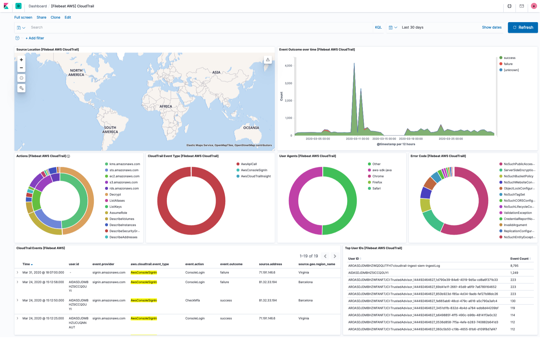Open the Dashboard breadcrumb menu item
The height and width of the screenshot is (341, 547).
37,6
